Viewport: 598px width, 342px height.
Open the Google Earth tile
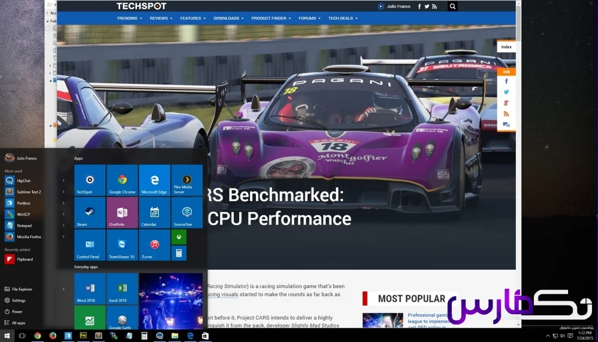(122, 318)
